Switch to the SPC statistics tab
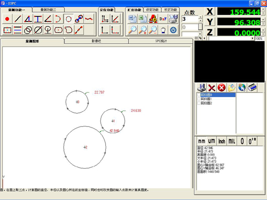 tap(161, 41)
